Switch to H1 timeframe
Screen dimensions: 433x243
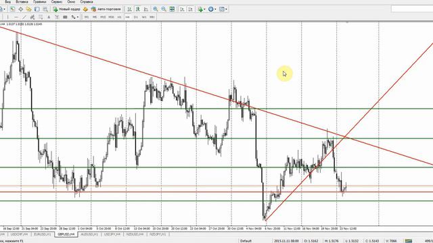[119, 17]
